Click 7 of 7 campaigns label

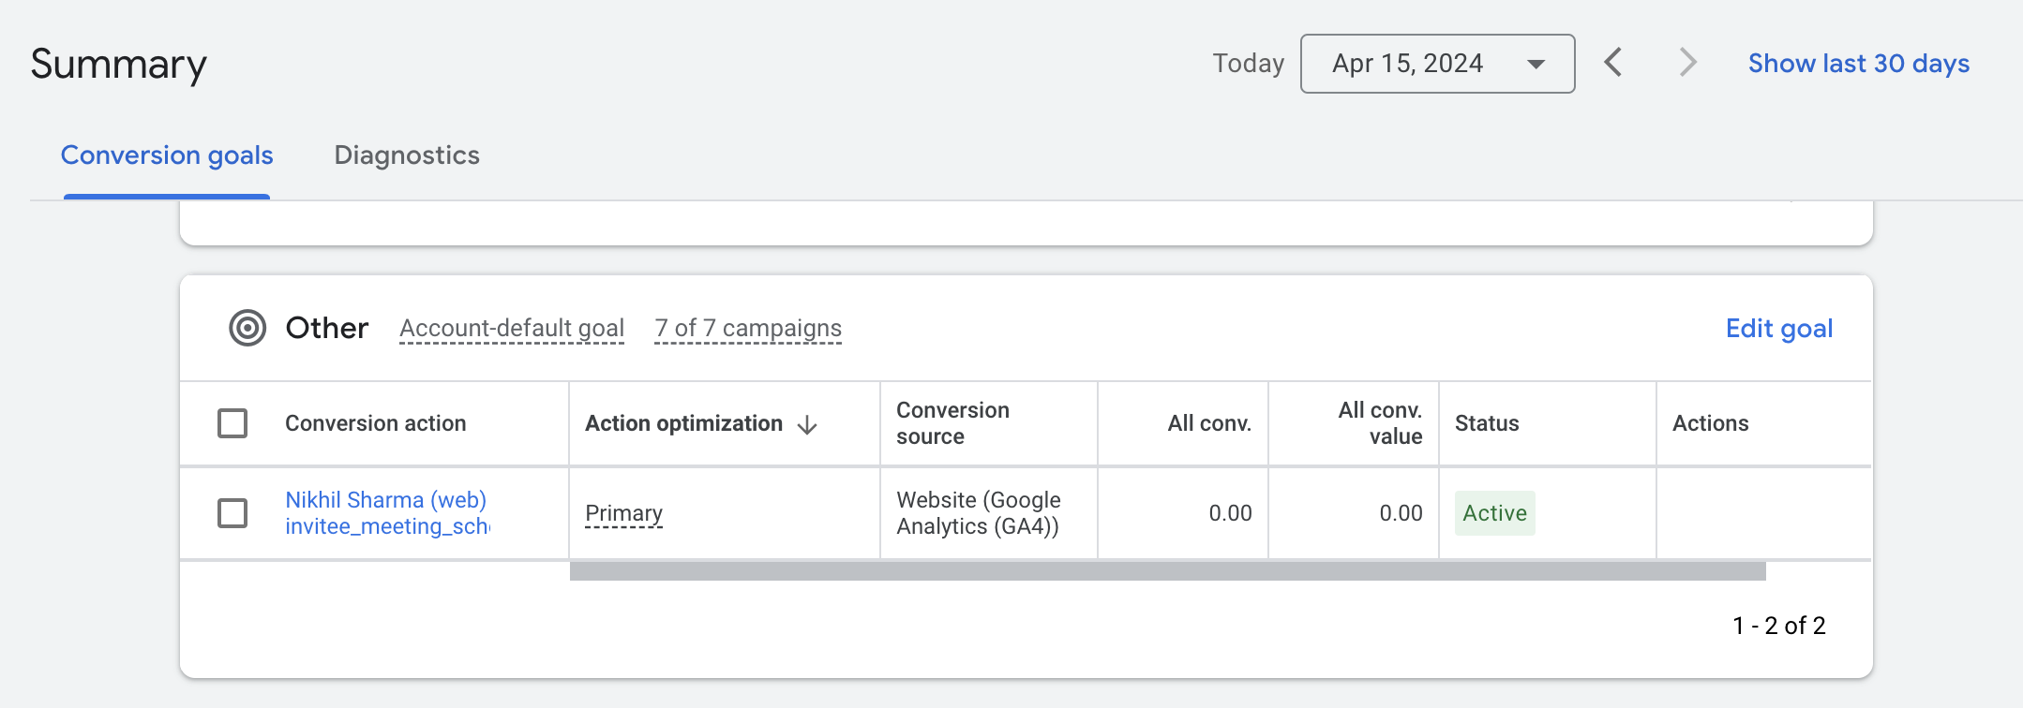pyautogui.click(x=748, y=329)
